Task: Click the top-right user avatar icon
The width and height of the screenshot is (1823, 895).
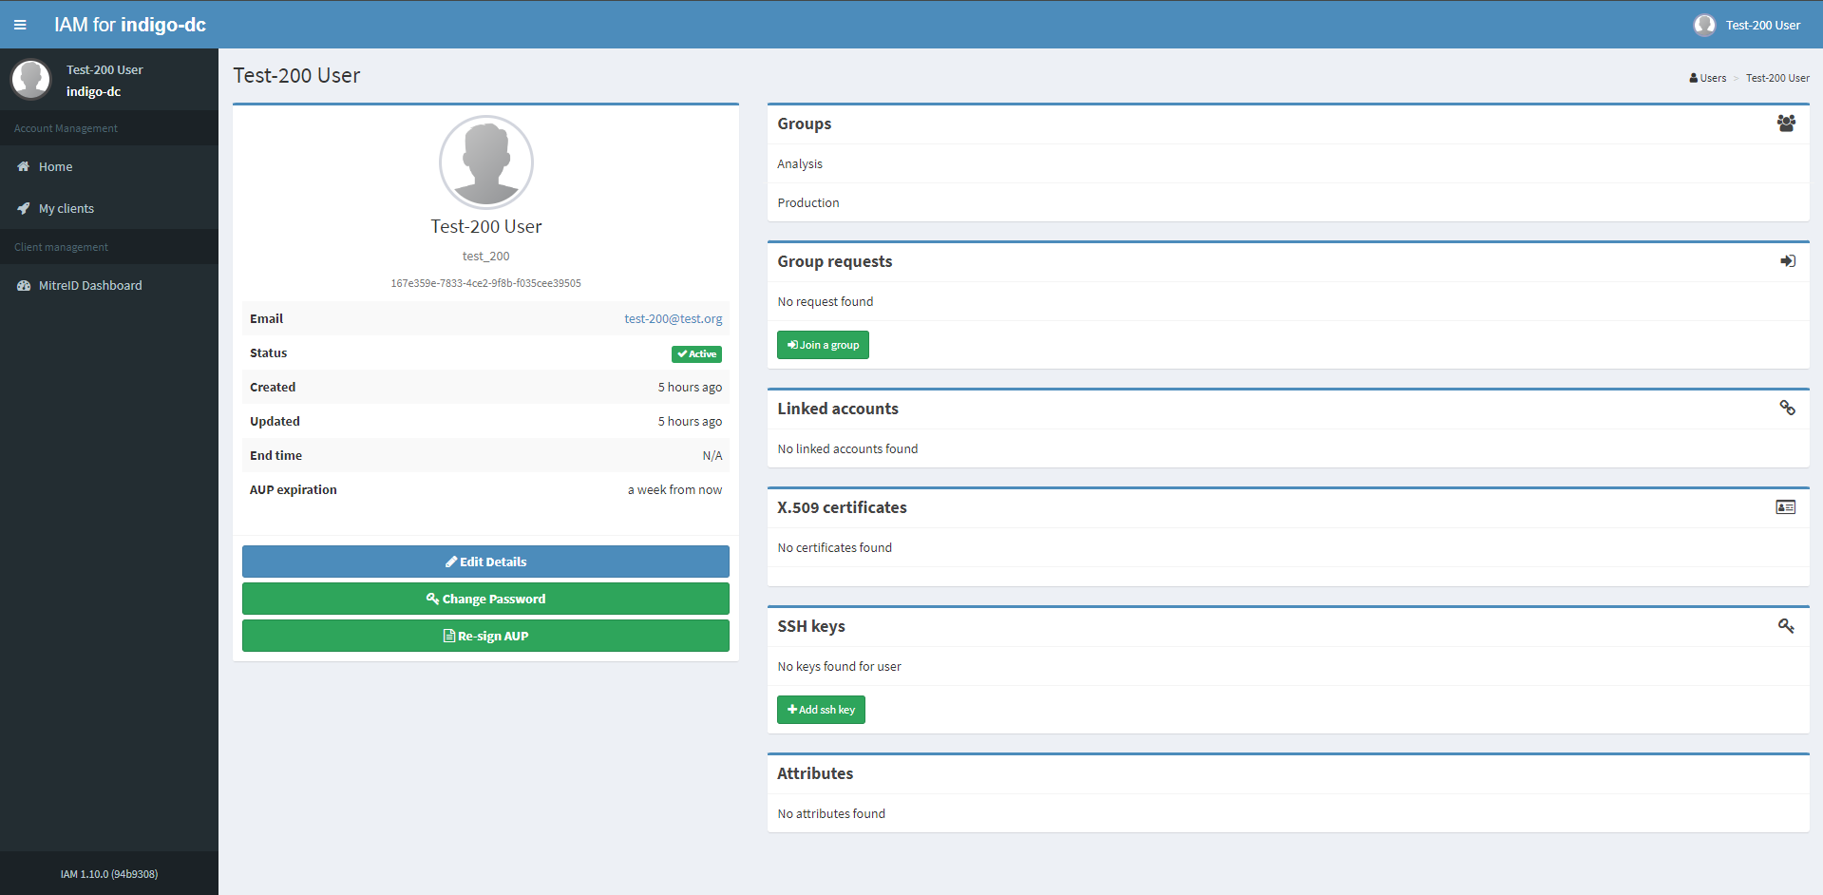Action: pyautogui.click(x=1704, y=25)
